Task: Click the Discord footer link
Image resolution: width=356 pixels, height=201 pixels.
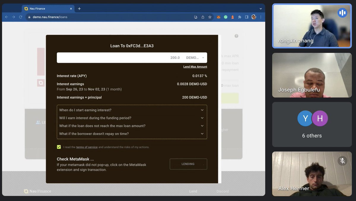Action: 223,191
